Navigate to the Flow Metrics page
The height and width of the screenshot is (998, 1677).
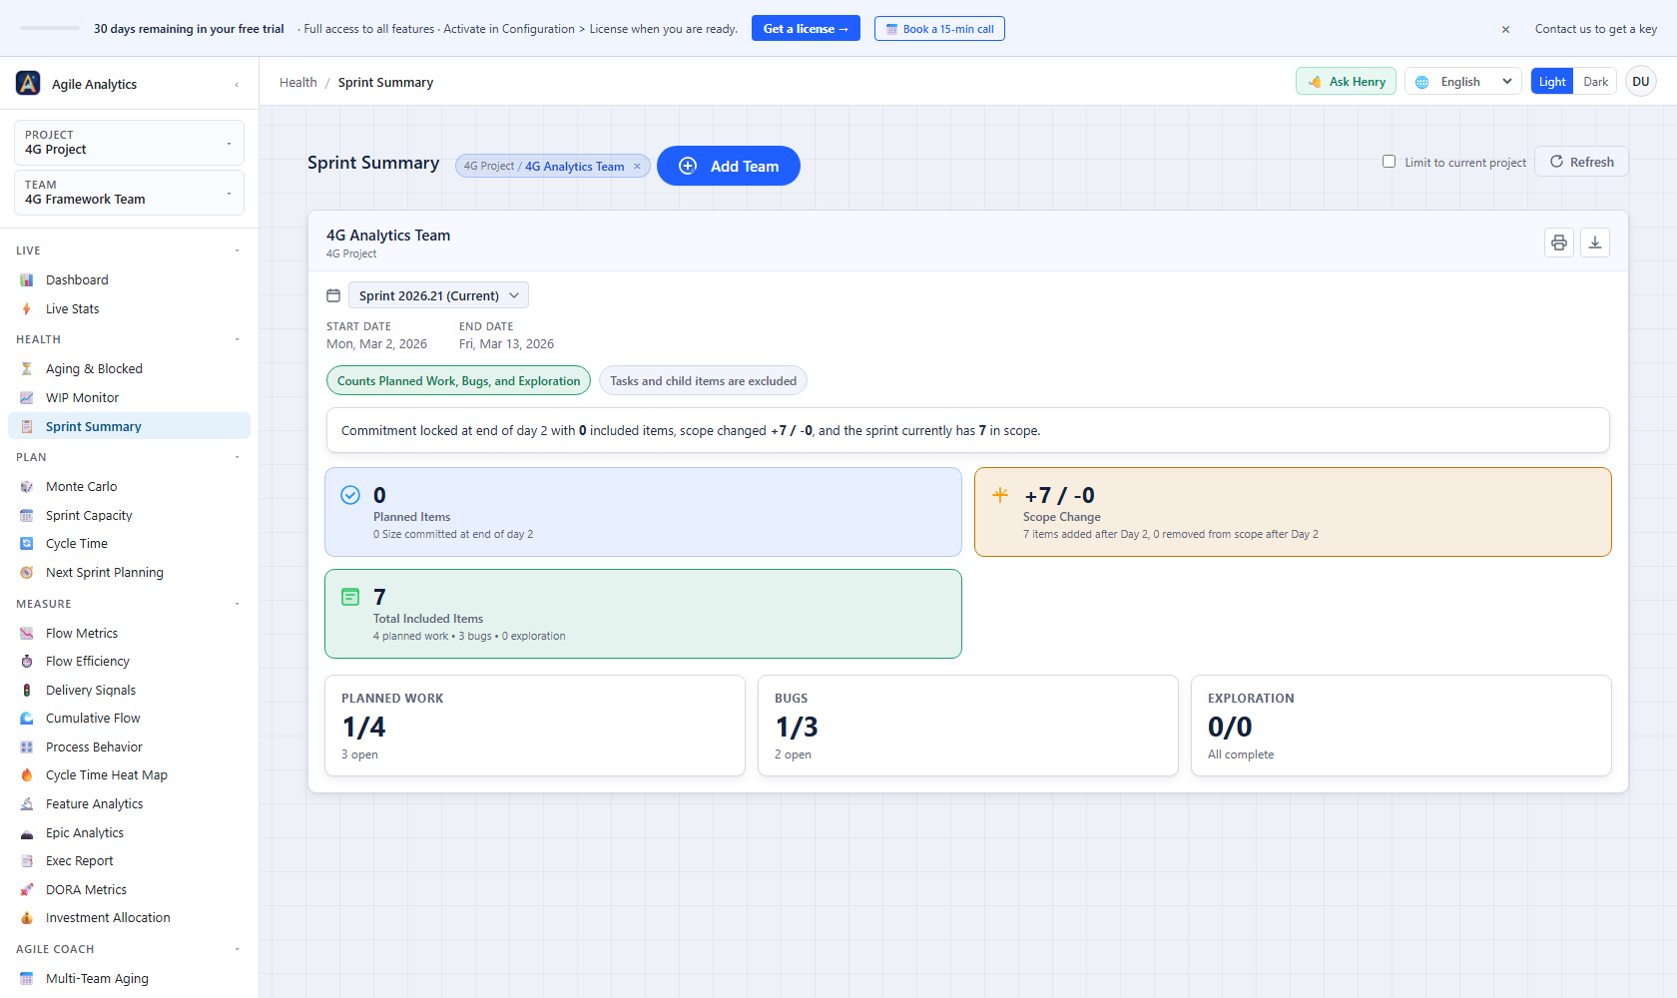click(129, 634)
